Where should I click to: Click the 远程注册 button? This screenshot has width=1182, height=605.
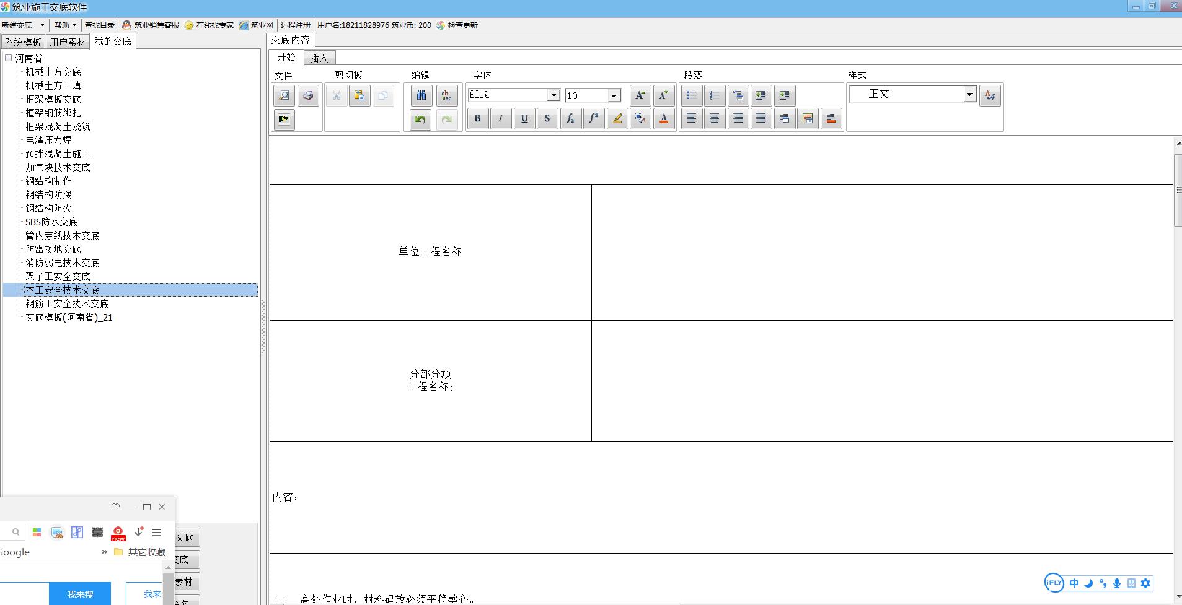(x=295, y=25)
